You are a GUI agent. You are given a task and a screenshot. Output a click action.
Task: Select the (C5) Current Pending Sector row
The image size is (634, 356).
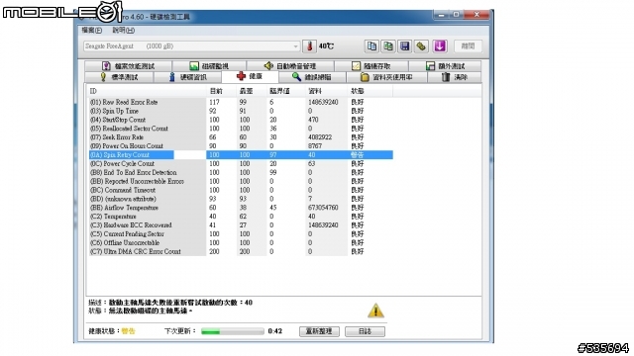(241, 234)
